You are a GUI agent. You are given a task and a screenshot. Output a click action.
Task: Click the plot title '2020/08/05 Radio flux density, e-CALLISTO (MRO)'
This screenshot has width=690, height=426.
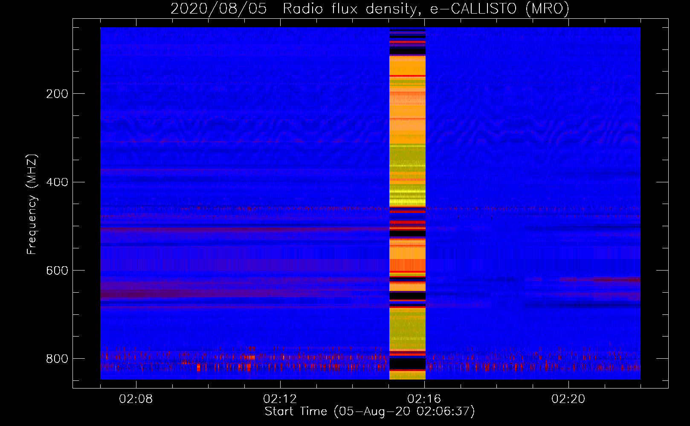click(x=370, y=9)
